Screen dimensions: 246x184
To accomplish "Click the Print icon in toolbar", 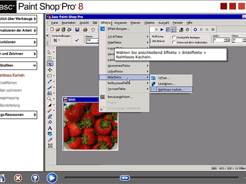I will (x=85, y=29).
